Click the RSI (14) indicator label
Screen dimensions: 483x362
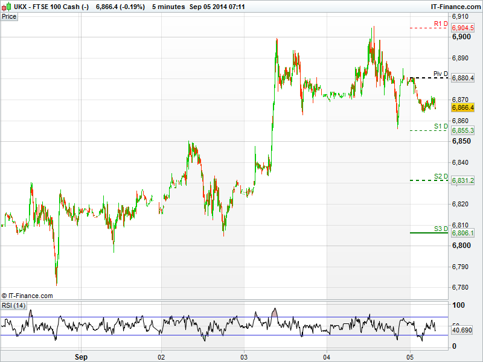pos(14,305)
